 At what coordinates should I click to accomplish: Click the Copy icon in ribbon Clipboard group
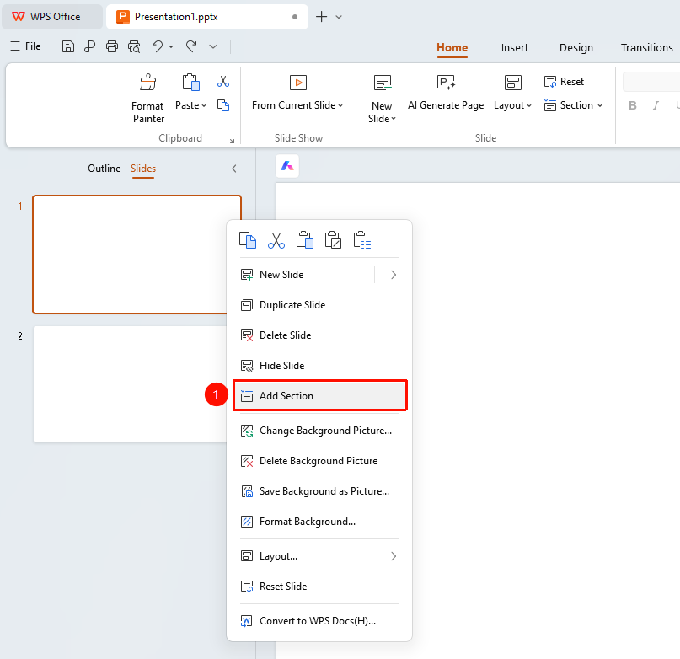(223, 105)
